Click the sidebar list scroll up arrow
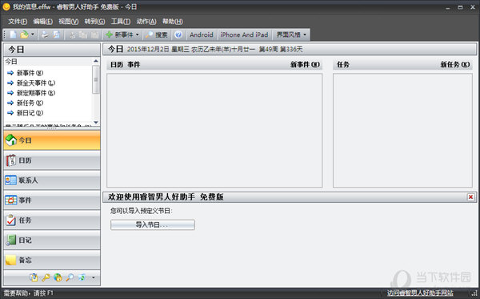 tap(96, 61)
